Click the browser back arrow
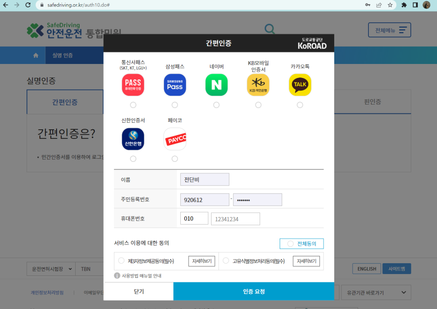Screen dimensions: 437x309 (x=6, y=5)
